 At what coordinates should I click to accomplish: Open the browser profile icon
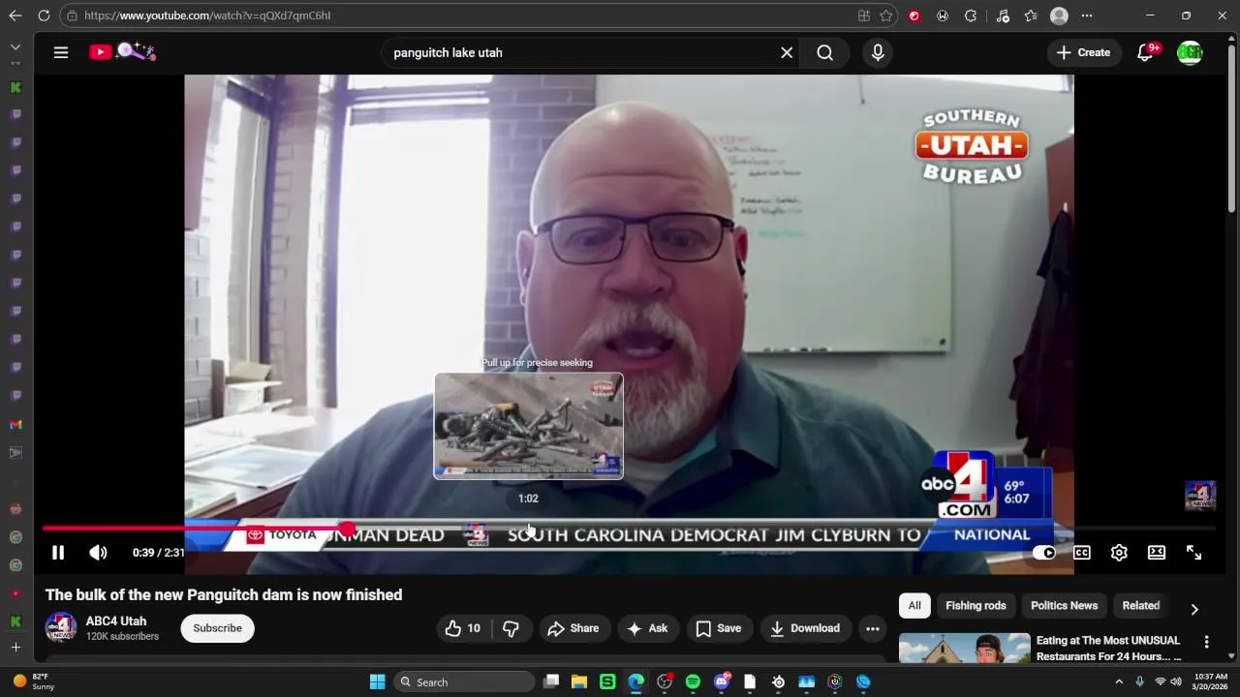pos(1059,15)
